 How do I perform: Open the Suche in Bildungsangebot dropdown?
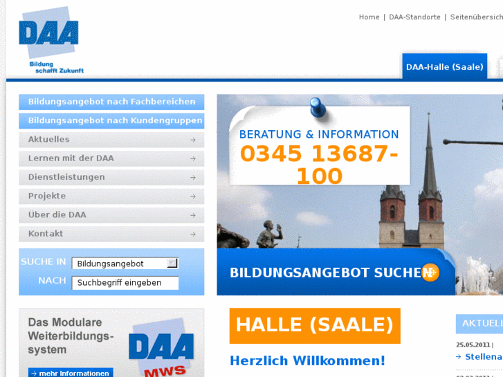[125, 264]
